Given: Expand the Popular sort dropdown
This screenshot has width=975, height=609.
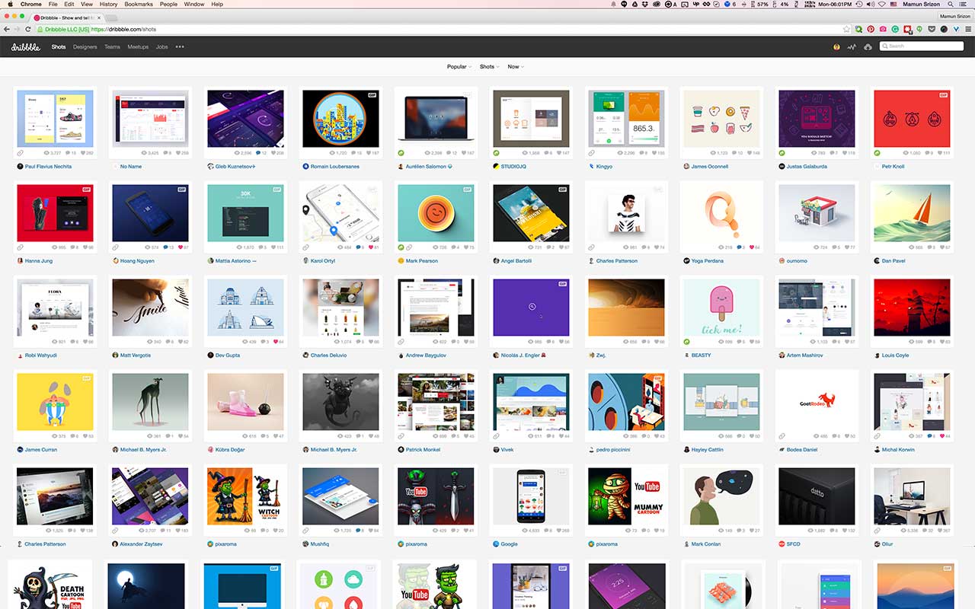Looking at the screenshot, I should 459,66.
